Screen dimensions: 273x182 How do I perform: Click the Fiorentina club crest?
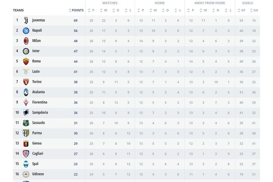pos(26,103)
